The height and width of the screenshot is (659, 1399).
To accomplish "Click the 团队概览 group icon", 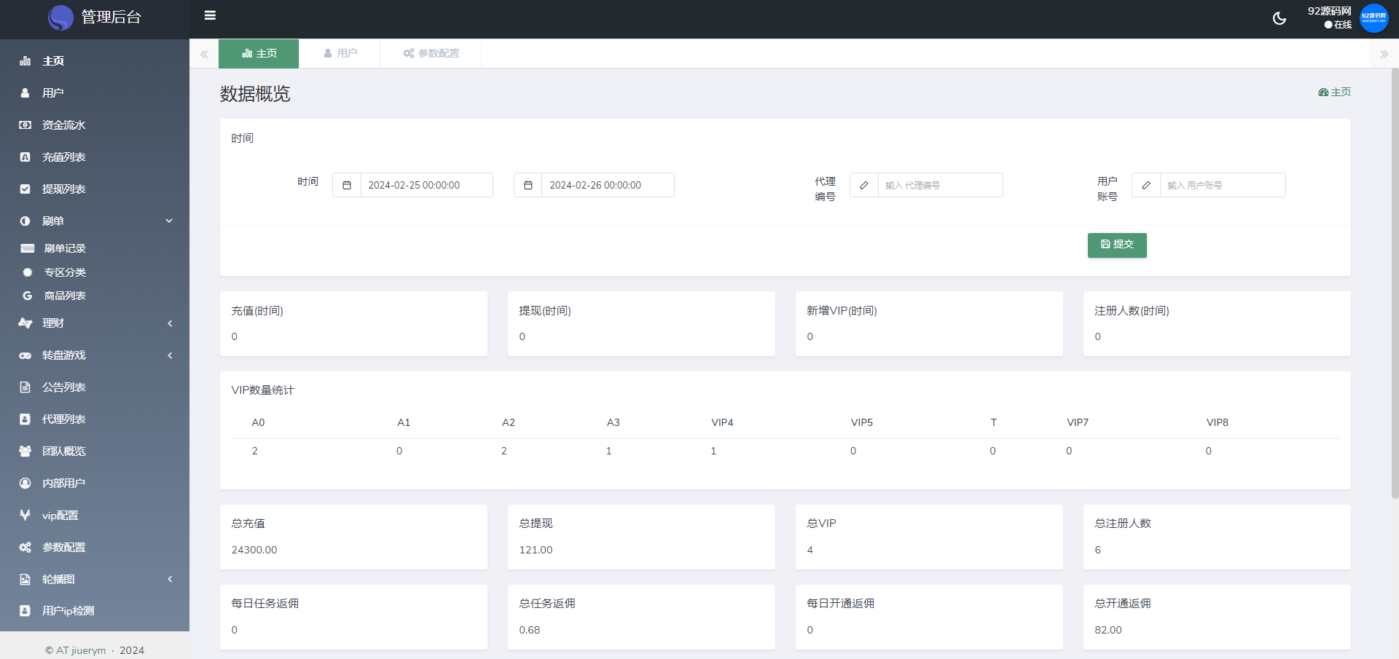I will [26, 451].
